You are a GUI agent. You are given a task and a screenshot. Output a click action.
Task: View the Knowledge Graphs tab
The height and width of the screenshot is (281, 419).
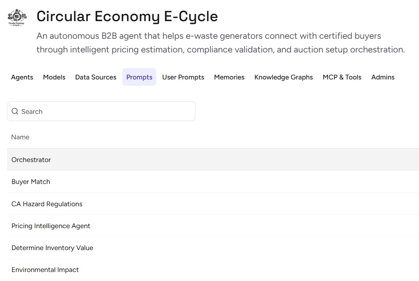point(284,77)
